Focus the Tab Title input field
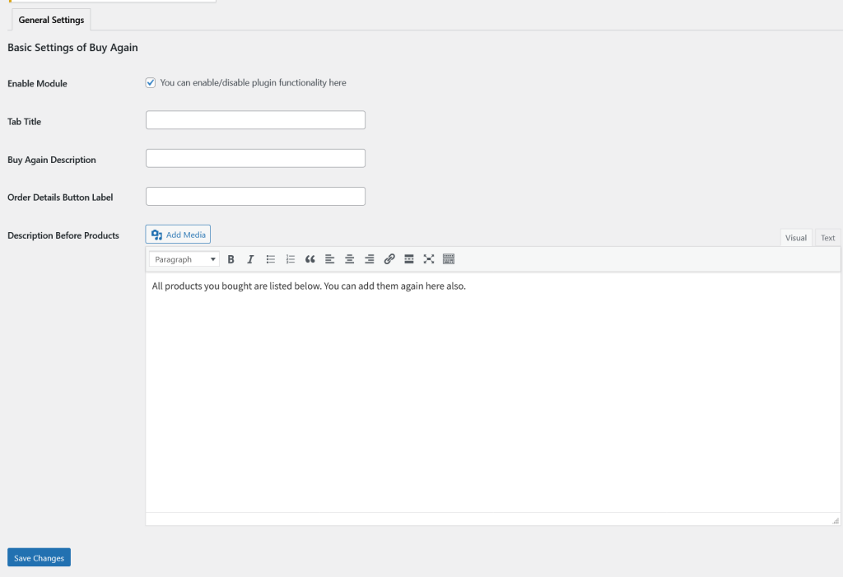This screenshot has width=843, height=577. pyautogui.click(x=255, y=120)
